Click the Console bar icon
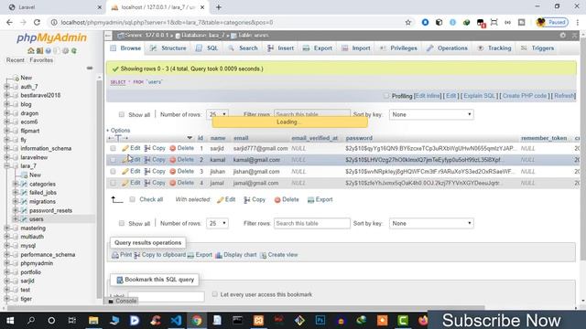 point(111,301)
